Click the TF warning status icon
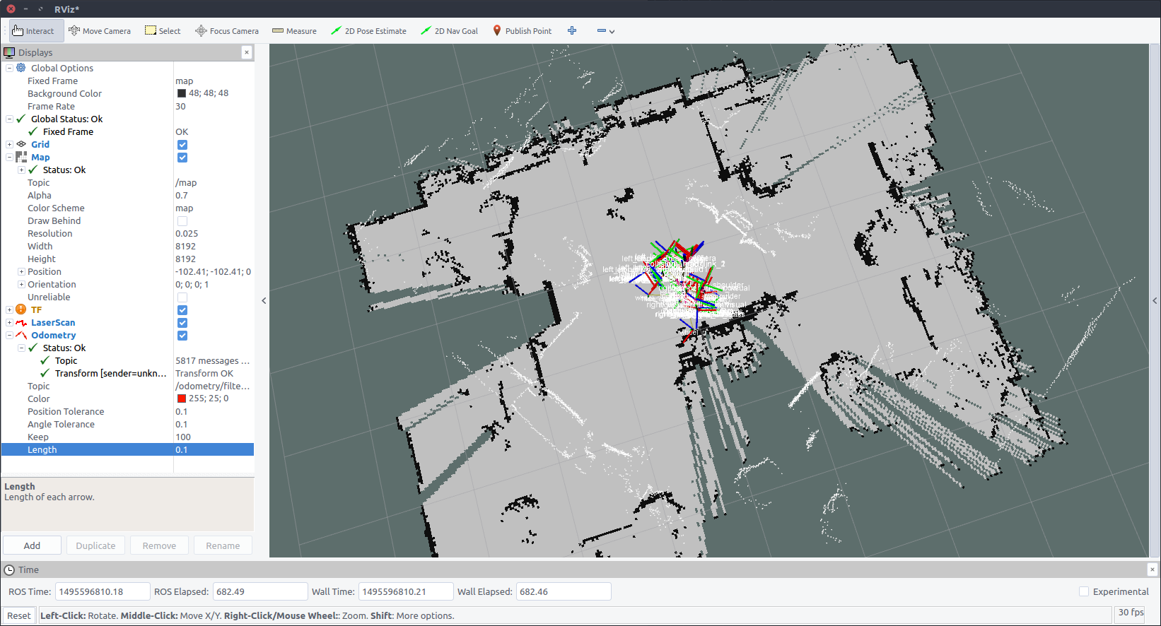Image resolution: width=1161 pixels, height=626 pixels. [x=21, y=309]
